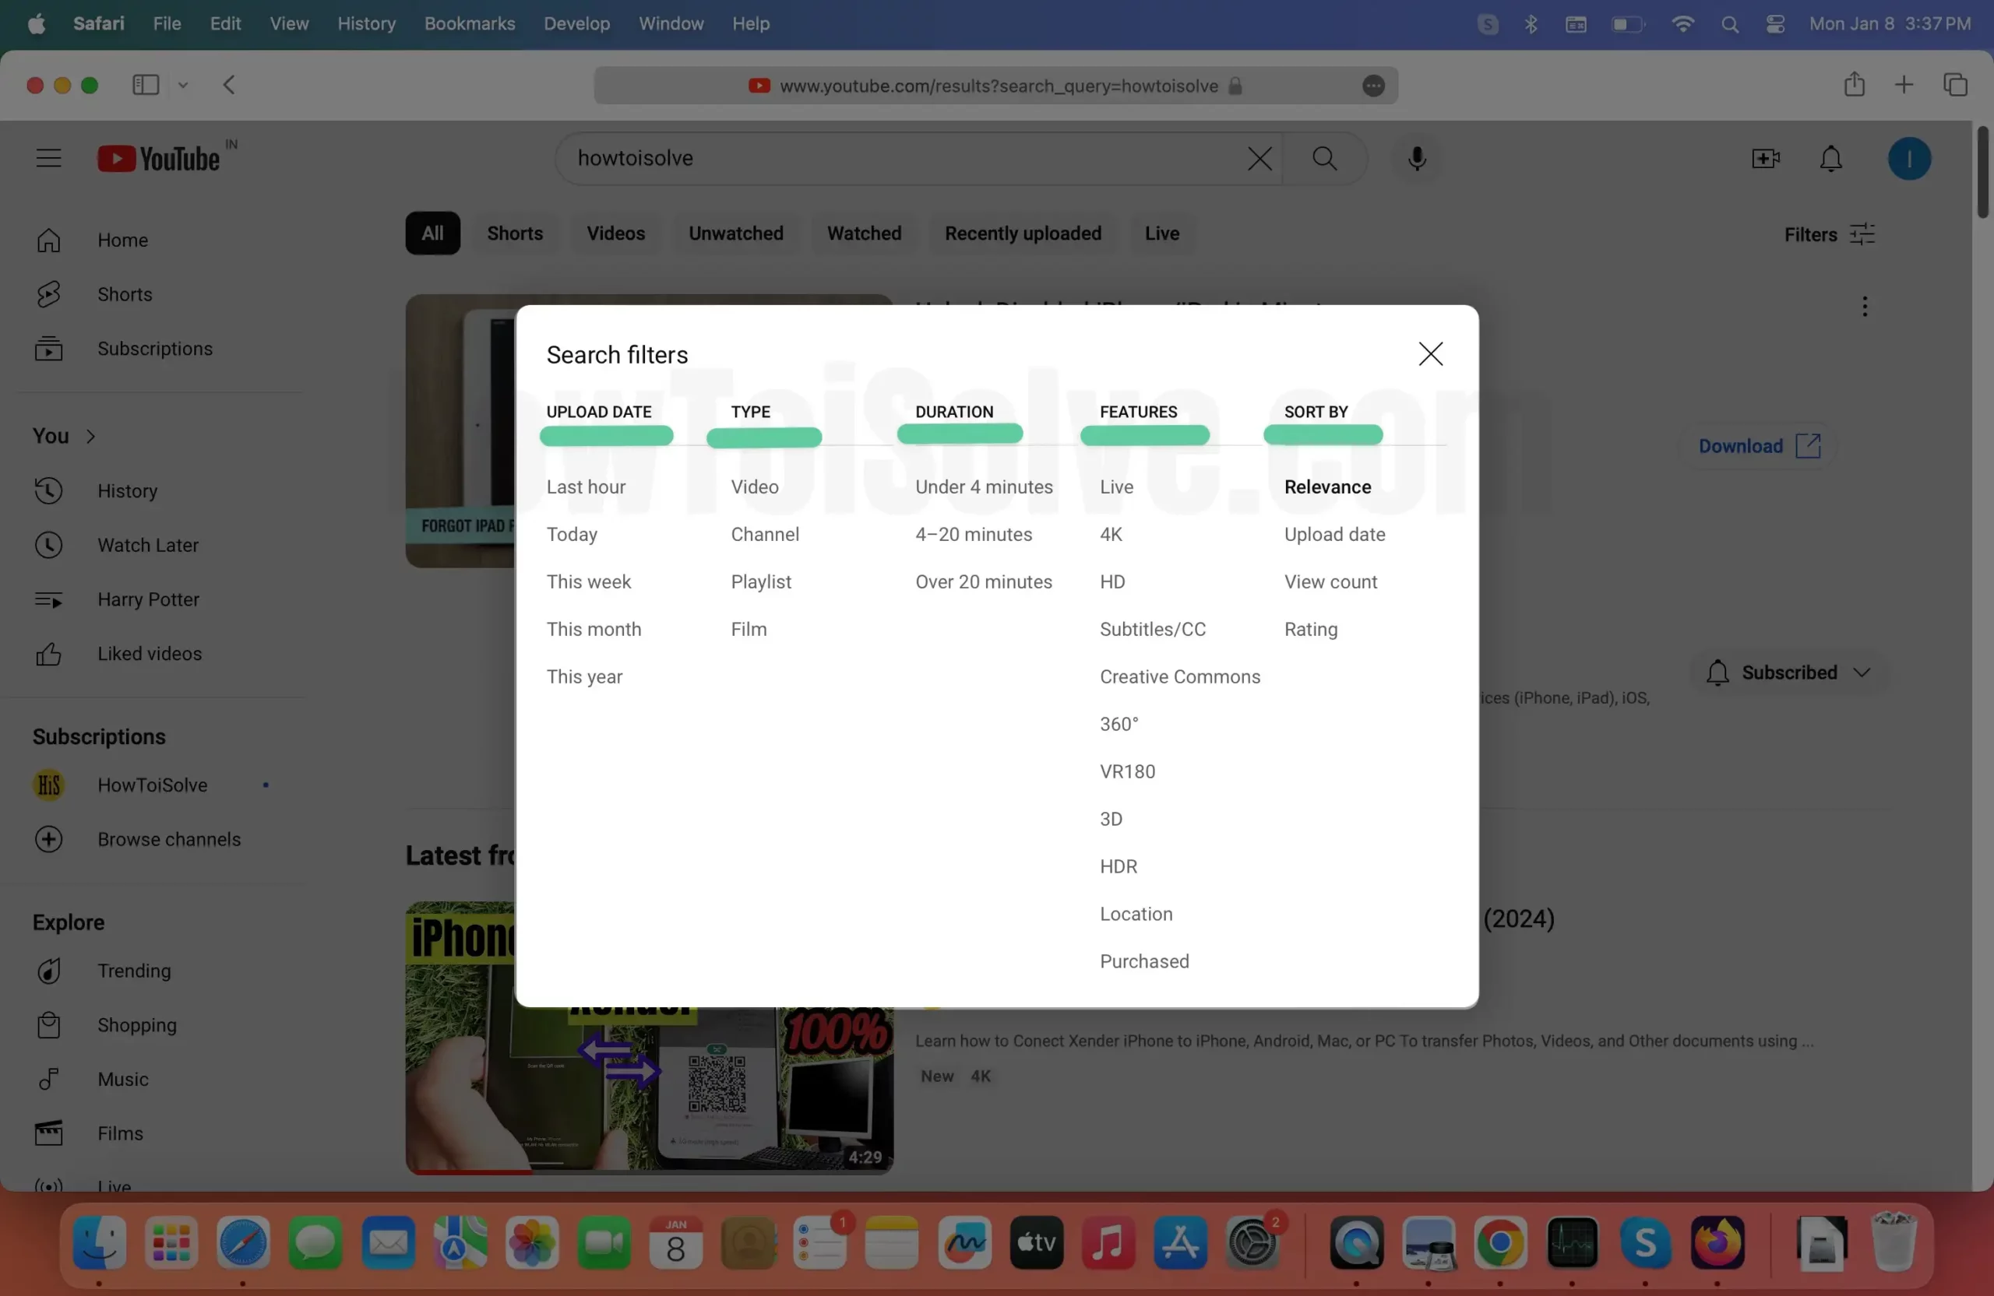This screenshot has width=1994, height=1296.
Task: Click the three-dot video options menu
Action: pos(1864,307)
